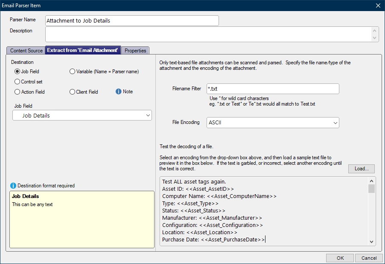Click the Description box scroll up arrow
385x264 pixels.
coord(374,31)
